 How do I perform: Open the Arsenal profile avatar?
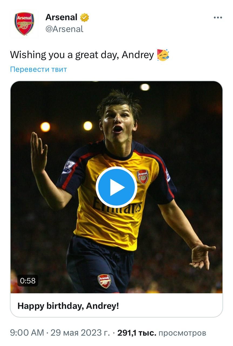pyautogui.click(x=24, y=24)
